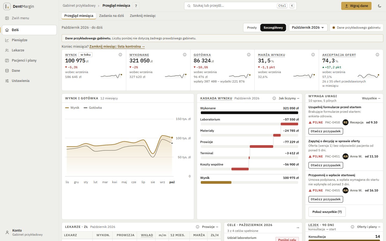Go to Pieniądze in sidebar
386x241 pixels.
coord(29,40)
